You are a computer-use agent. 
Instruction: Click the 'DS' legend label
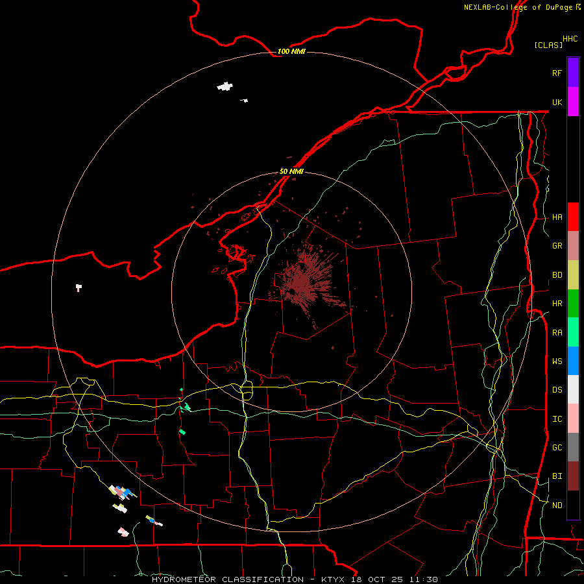[x=557, y=390]
